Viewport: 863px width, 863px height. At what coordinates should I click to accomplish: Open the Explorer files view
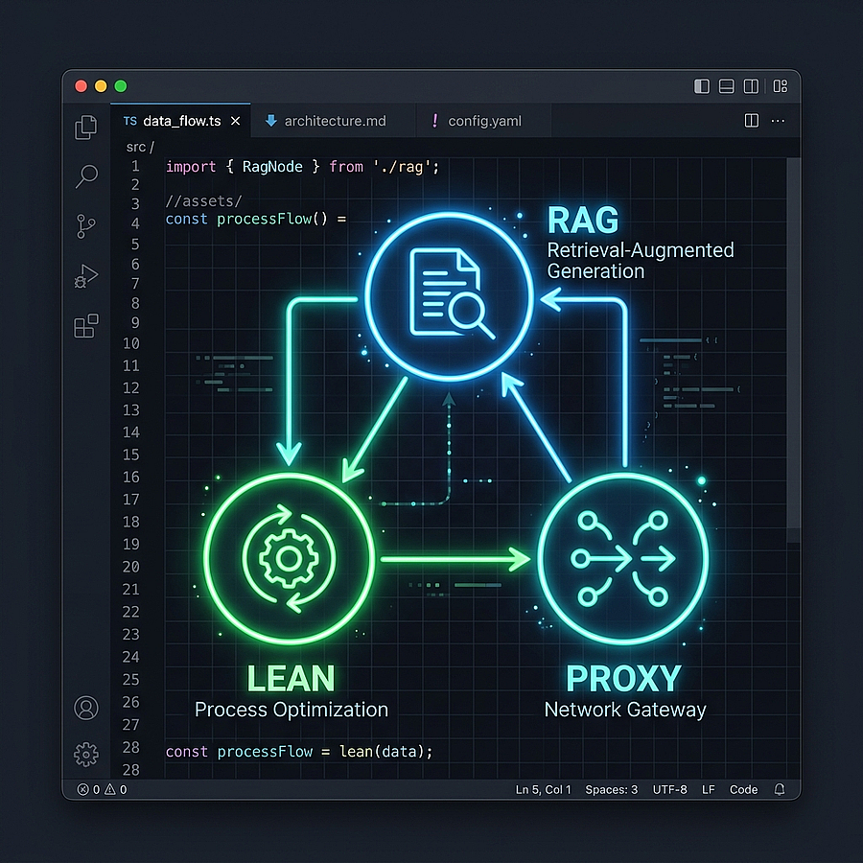(86, 128)
